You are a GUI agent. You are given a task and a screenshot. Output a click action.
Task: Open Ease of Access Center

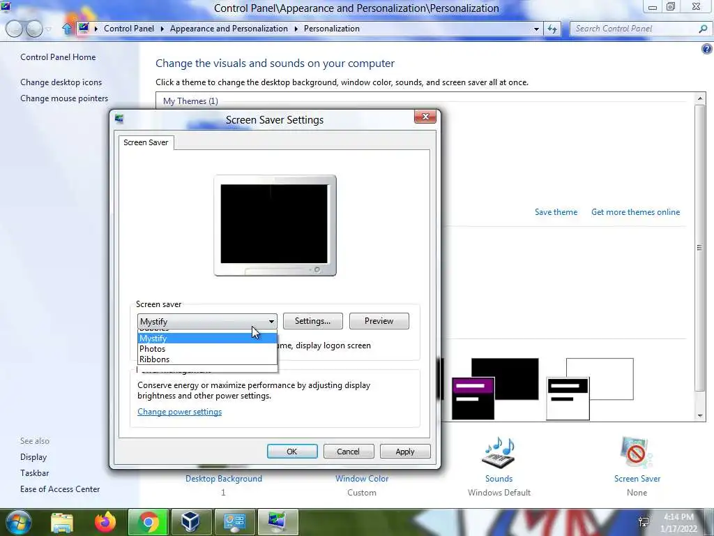click(60, 489)
